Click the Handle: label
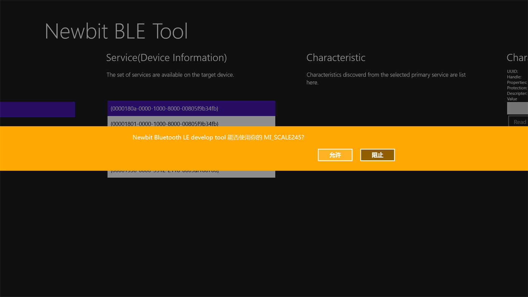Viewport: 528px width, 297px height. [514, 77]
